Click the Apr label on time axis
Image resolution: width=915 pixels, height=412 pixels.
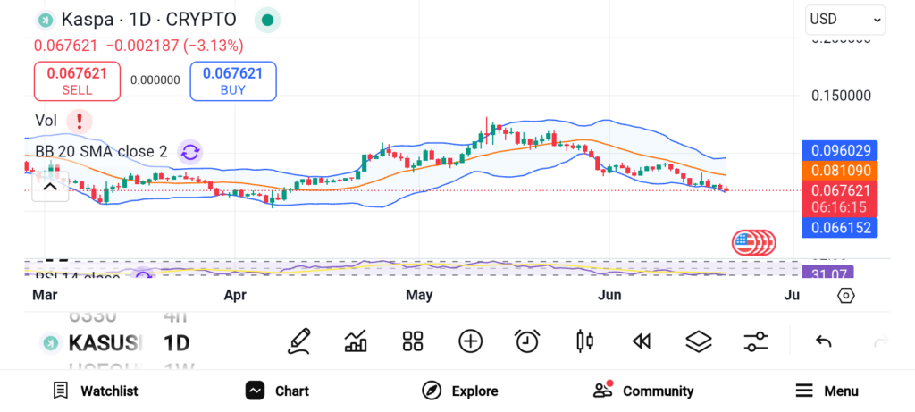point(235,296)
